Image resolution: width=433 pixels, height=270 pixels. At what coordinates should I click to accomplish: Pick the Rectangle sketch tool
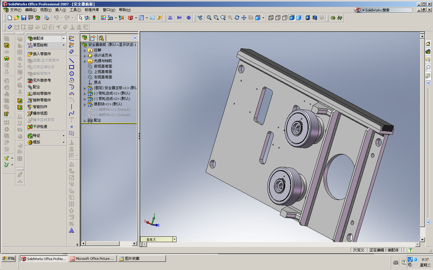pos(72,67)
